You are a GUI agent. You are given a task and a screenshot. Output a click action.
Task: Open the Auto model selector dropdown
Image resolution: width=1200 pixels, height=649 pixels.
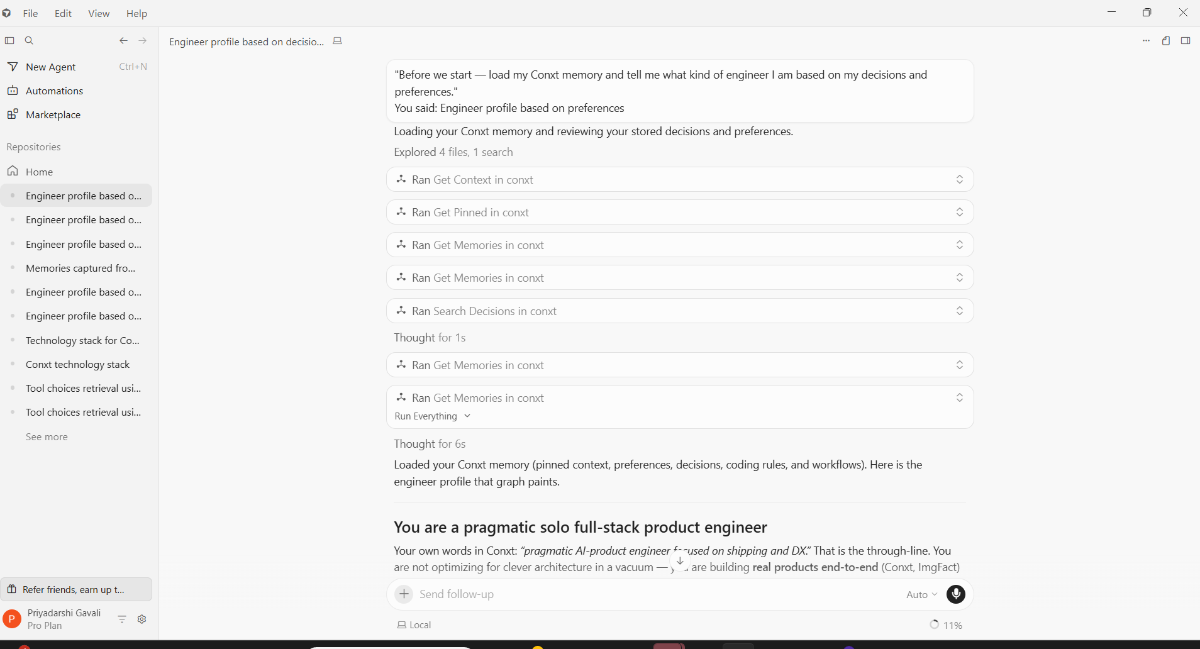click(x=922, y=594)
